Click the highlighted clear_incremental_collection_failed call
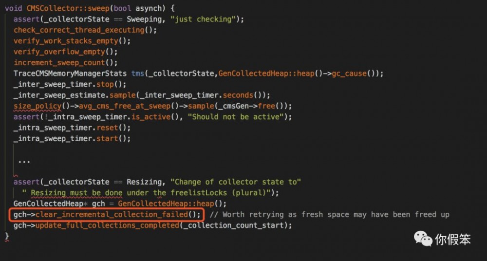 pos(107,215)
